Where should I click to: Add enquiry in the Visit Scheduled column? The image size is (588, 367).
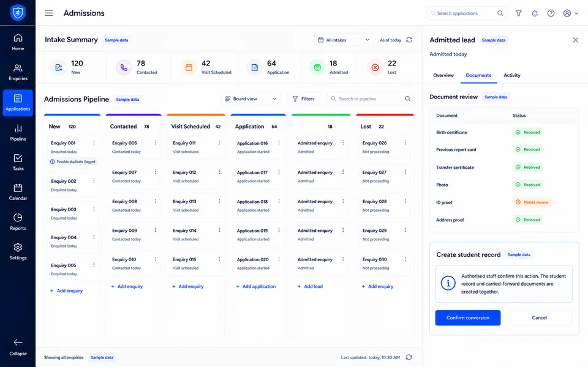188,286
